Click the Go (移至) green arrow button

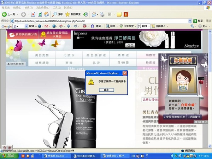pos(198,21)
